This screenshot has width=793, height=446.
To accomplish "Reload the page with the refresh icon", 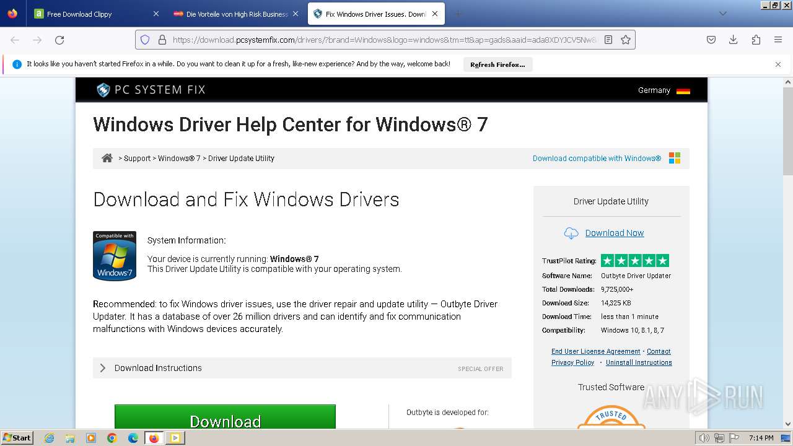I will [x=59, y=40].
